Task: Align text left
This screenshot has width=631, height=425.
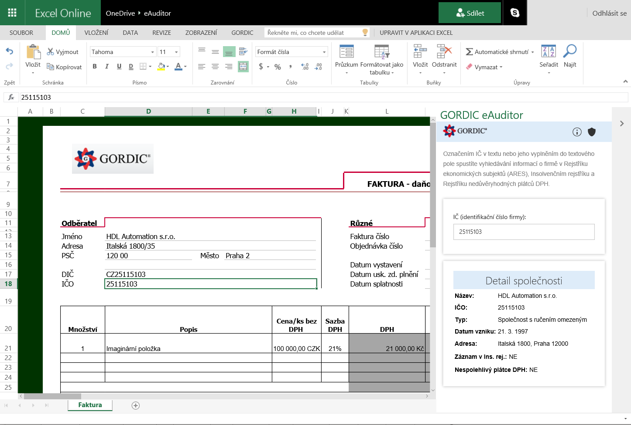Action: pos(202,66)
